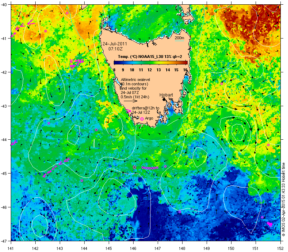Click the temperature colorbar gradient
The width and height of the screenshot is (288, 252).
click(x=150, y=63)
